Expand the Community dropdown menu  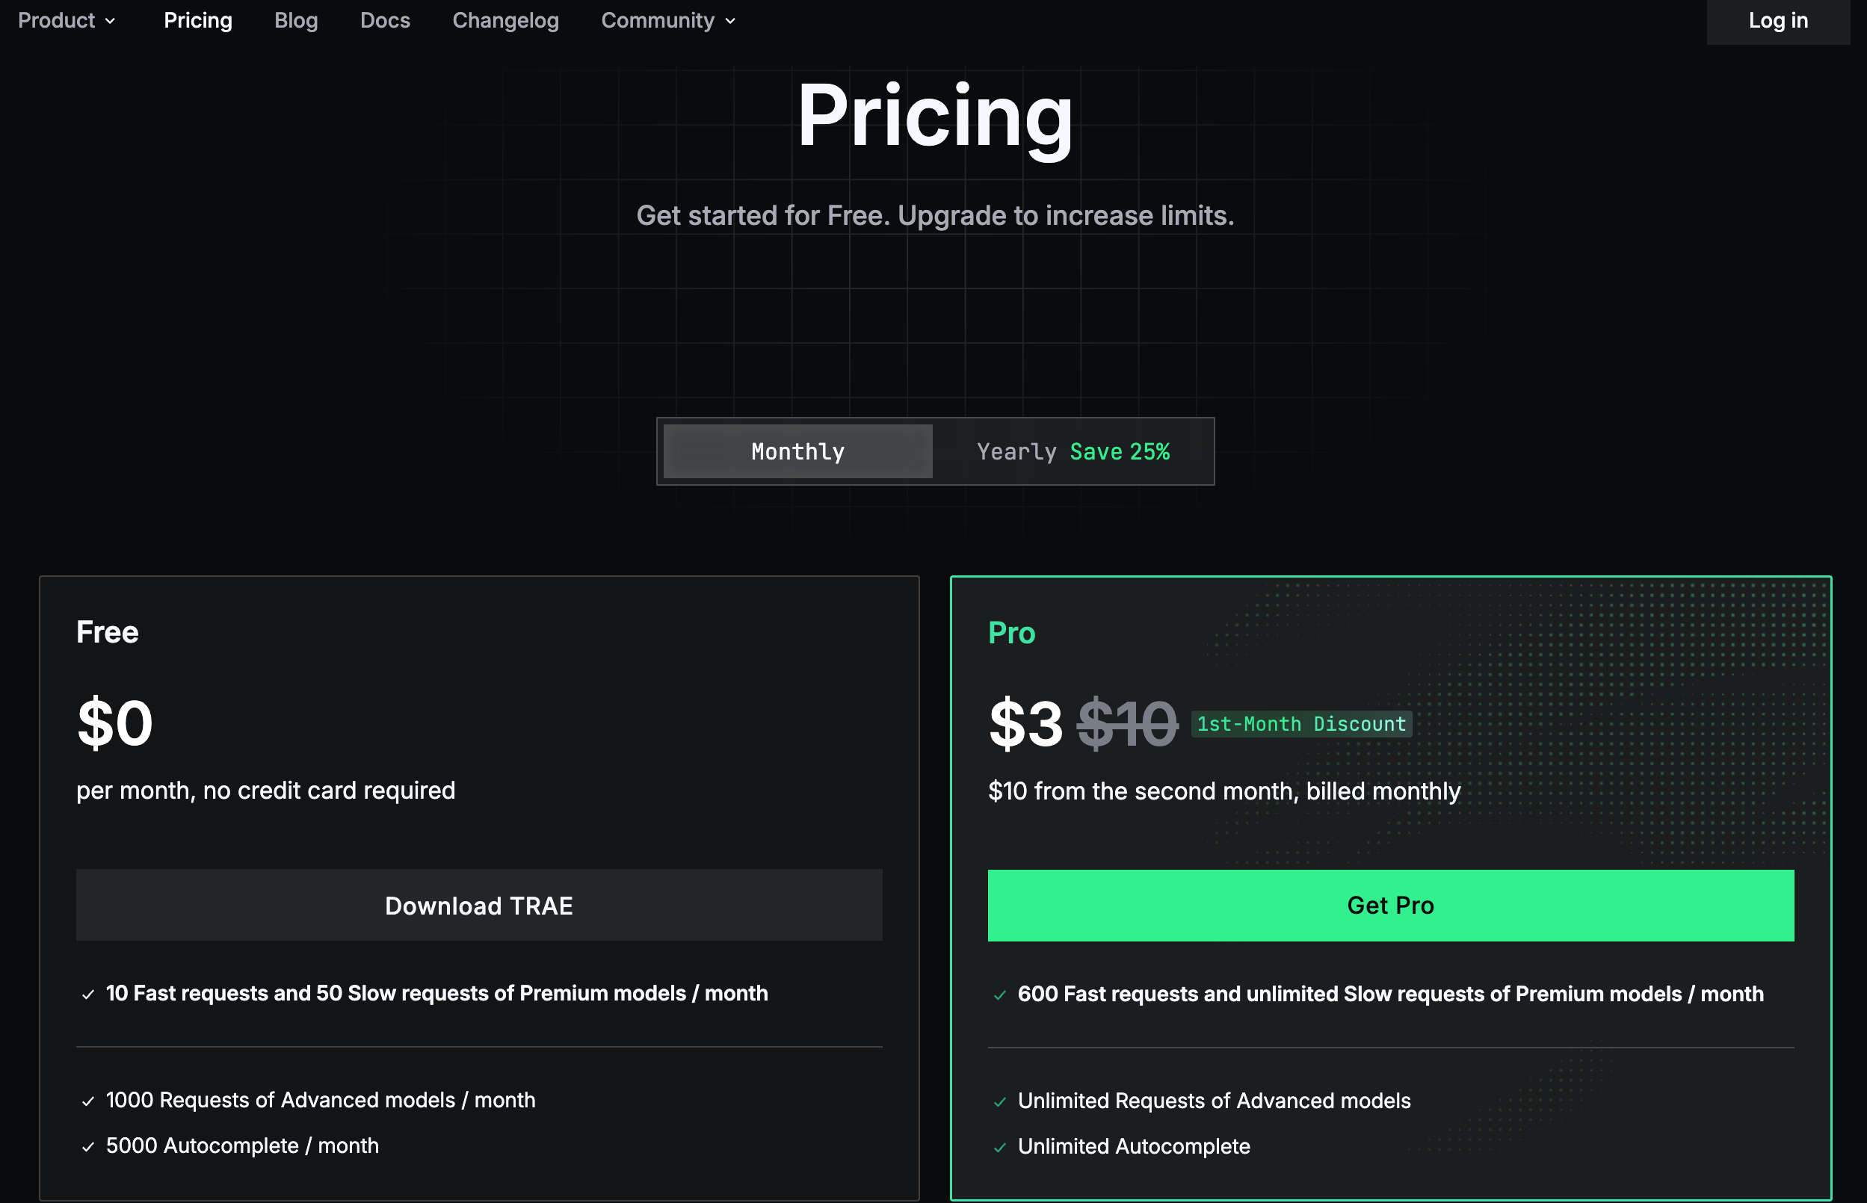pos(658,20)
